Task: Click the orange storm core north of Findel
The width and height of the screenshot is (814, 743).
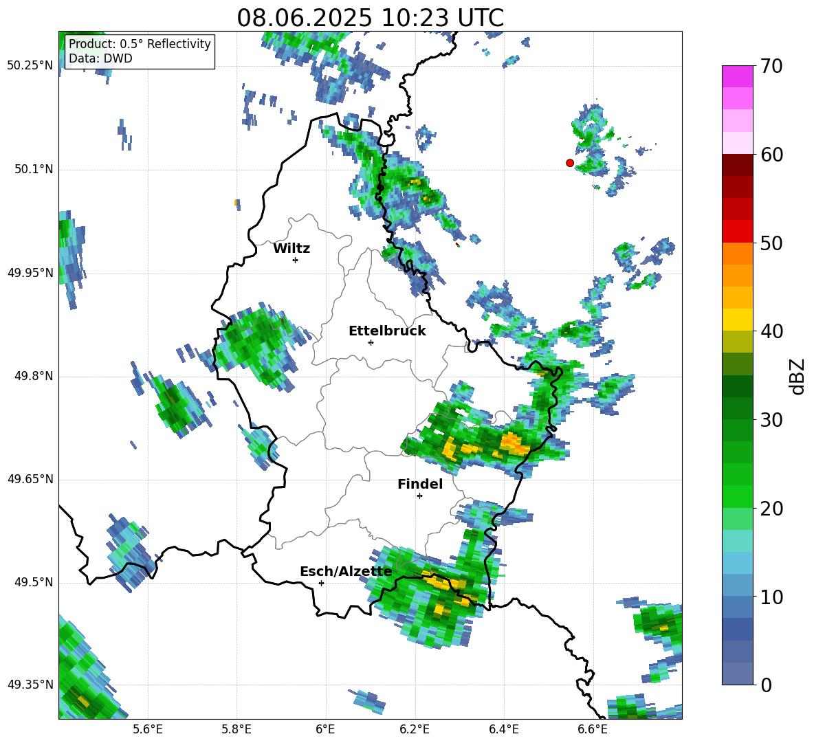Action: 514,443
